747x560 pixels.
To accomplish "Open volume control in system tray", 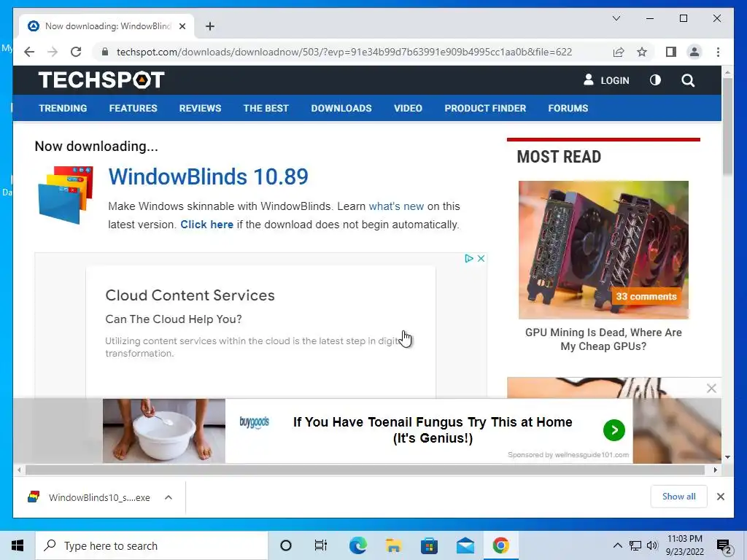I will pyautogui.click(x=652, y=545).
